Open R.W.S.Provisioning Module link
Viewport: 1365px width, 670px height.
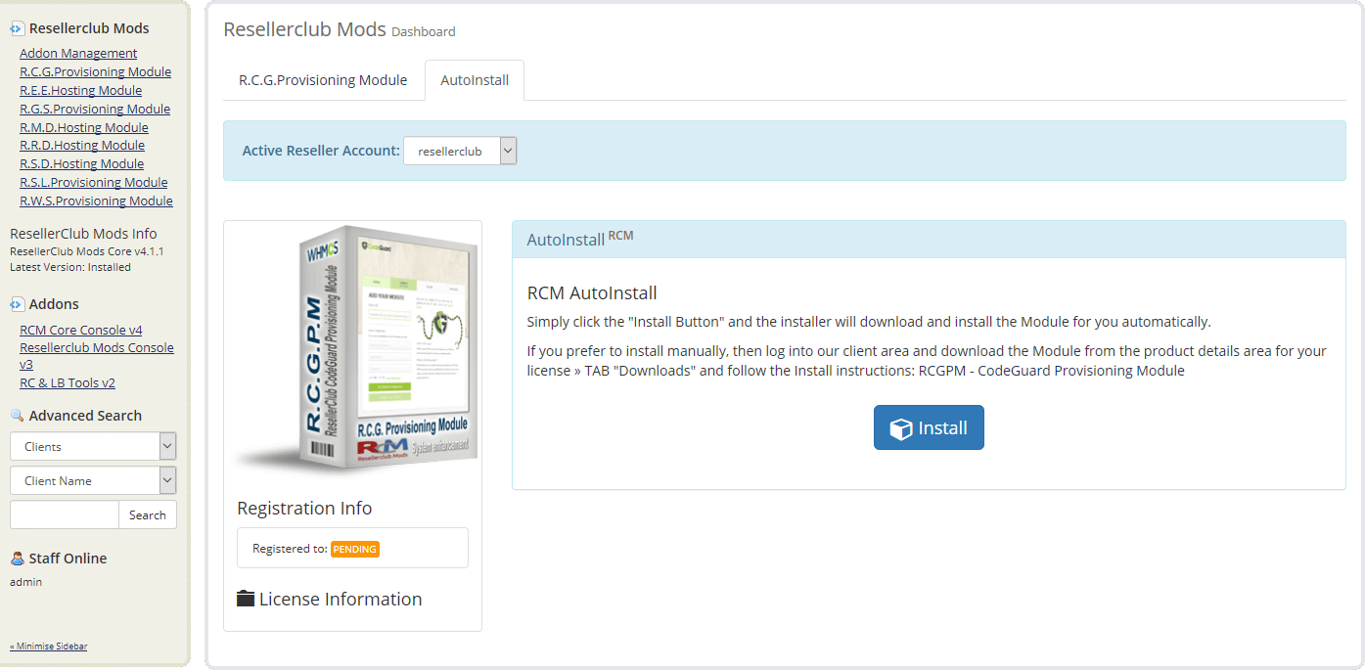(96, 201)
